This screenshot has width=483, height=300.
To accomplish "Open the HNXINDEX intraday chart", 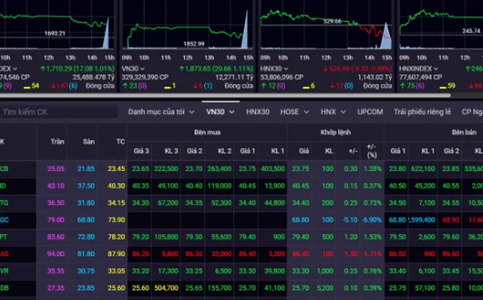I will 441,29.
